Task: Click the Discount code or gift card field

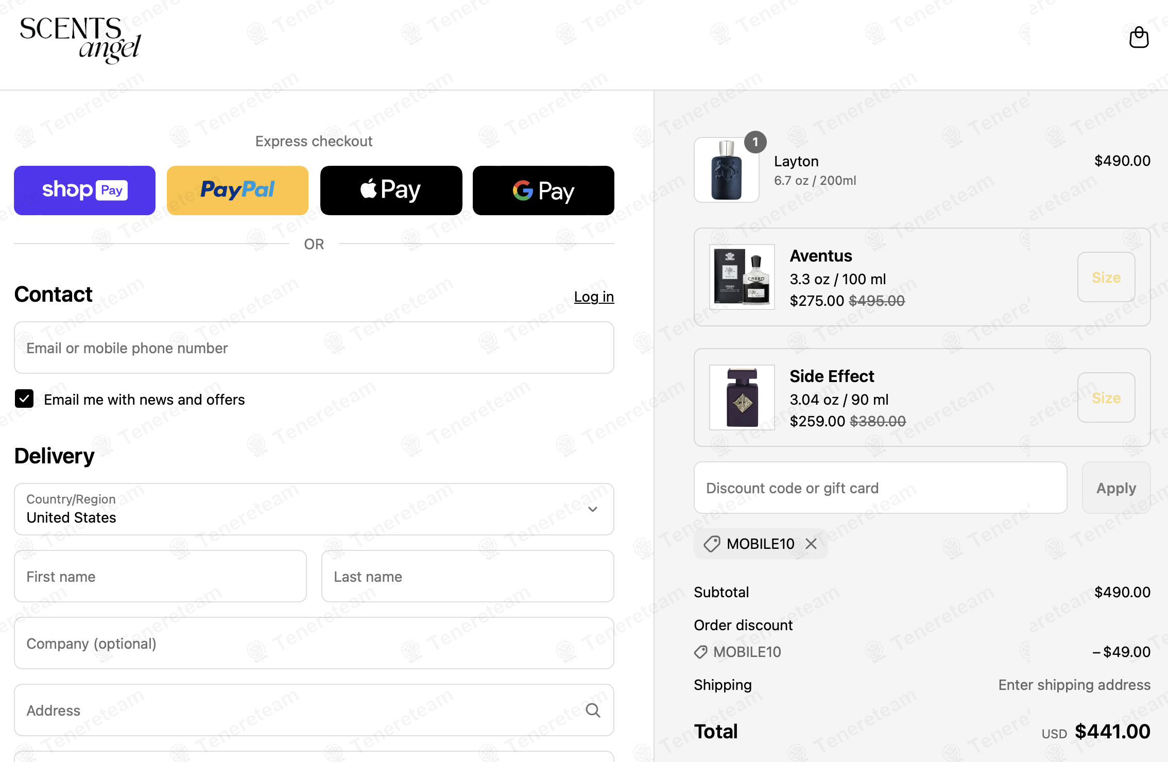Action: 880,488
